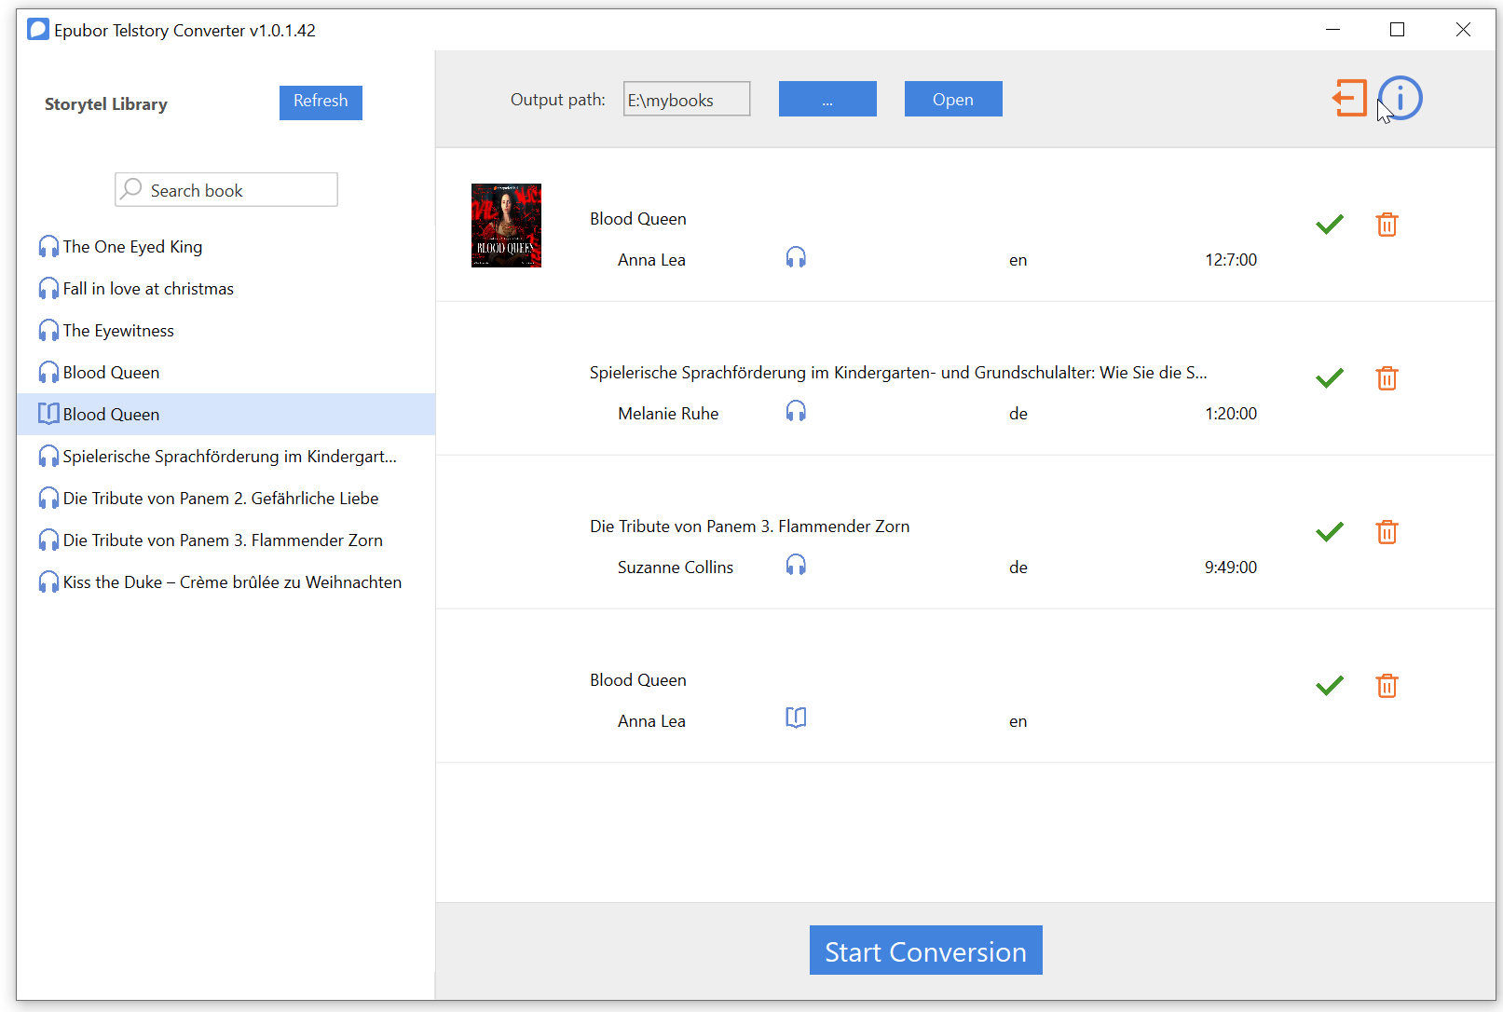Maximize the Epubor Telstory Converter window
This screenshot has width=1503, height=1012.
(1397, 30)
